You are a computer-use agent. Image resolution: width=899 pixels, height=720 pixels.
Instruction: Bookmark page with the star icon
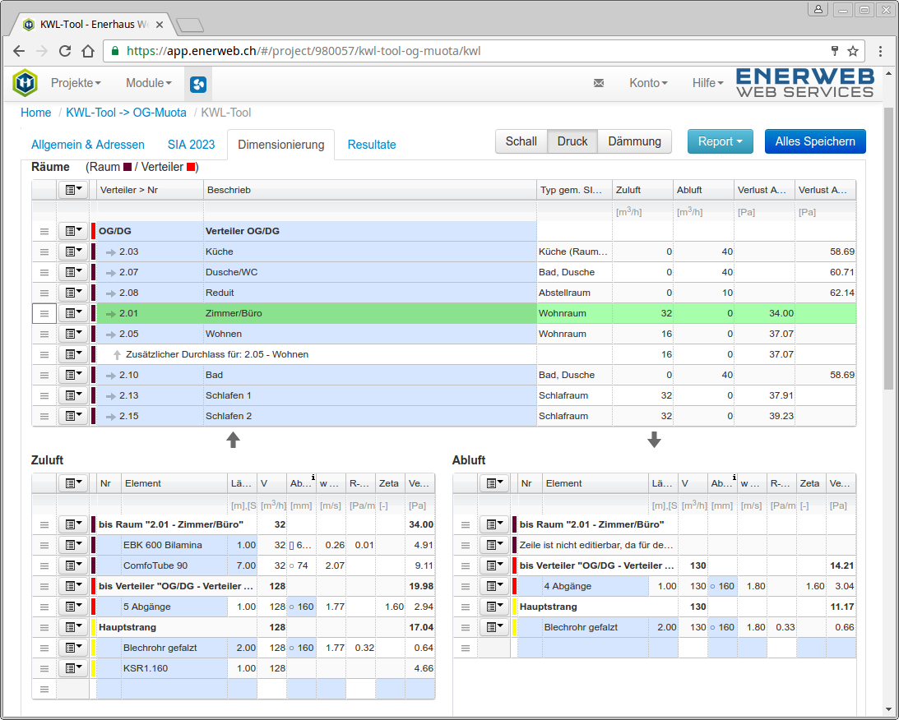(x=853, y=51)
